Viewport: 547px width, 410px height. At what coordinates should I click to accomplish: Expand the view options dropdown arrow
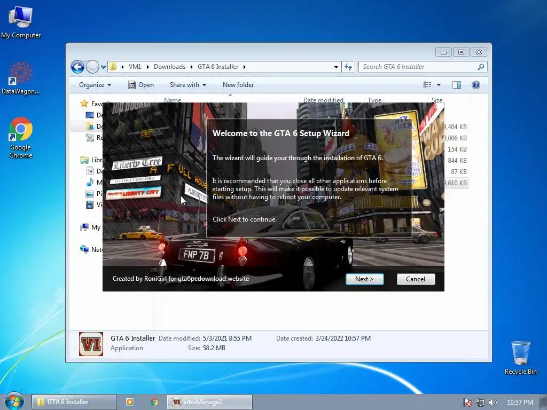(439, 85)
